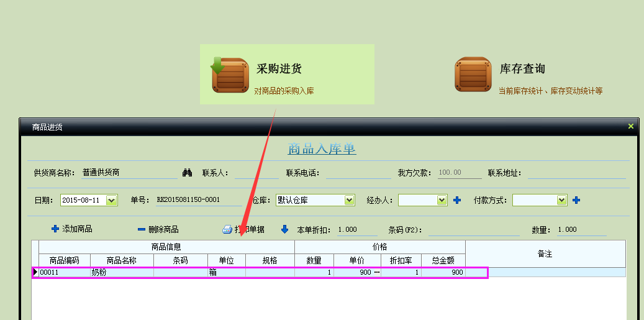Click the 联系地址 input field
Viewport: 644px width, 320px height.
click(577, 173)
